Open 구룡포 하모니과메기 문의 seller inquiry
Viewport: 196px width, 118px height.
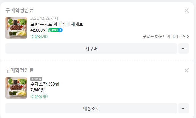[166, 36]
